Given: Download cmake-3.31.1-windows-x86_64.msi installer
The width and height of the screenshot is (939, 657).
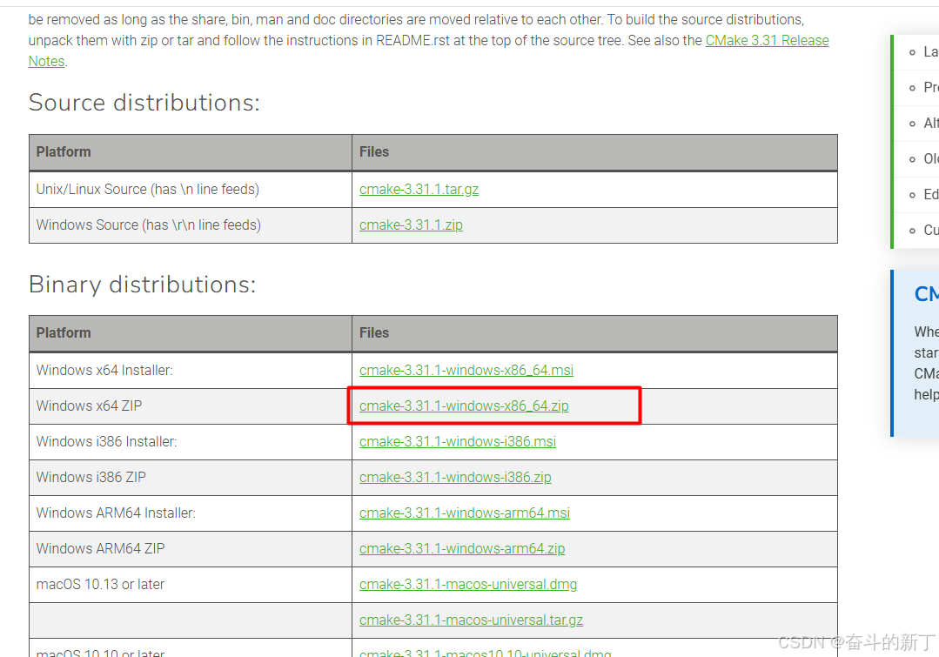Looking at the screenshot, I should pyautogui.click(x=466, y=370).
